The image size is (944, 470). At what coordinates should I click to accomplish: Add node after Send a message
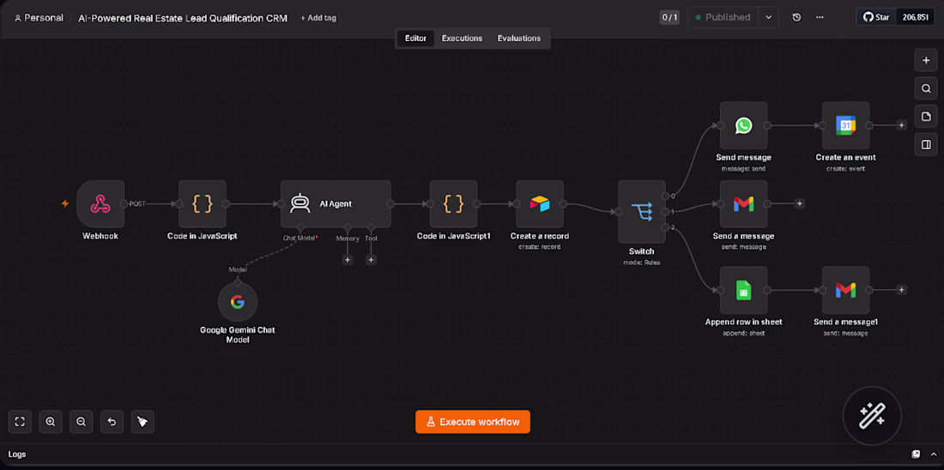(x=800, y=204)
